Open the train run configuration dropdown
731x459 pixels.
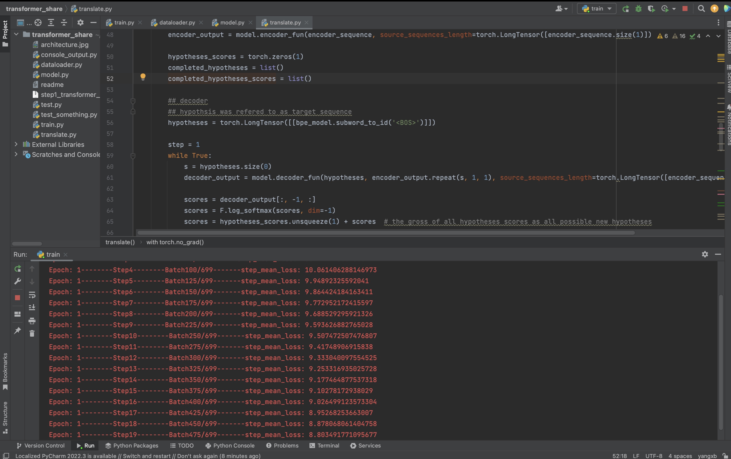coord(597,9)
